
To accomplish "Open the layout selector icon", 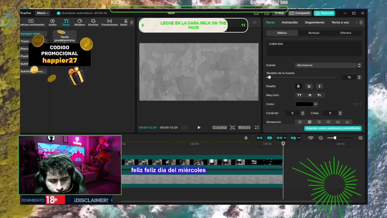I will coord(256,13).
